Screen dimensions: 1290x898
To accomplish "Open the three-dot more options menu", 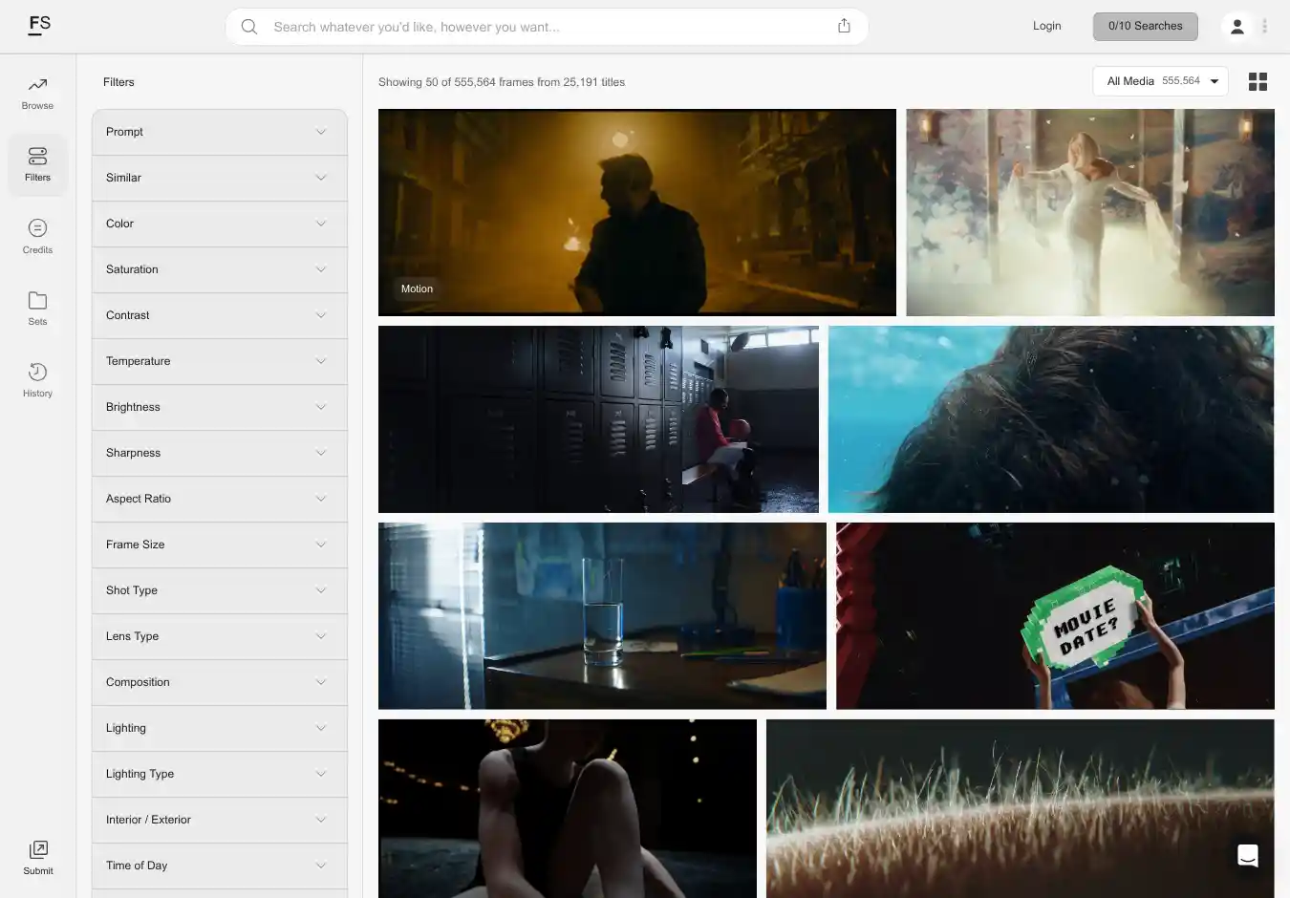I will [x=1264, y=27].
